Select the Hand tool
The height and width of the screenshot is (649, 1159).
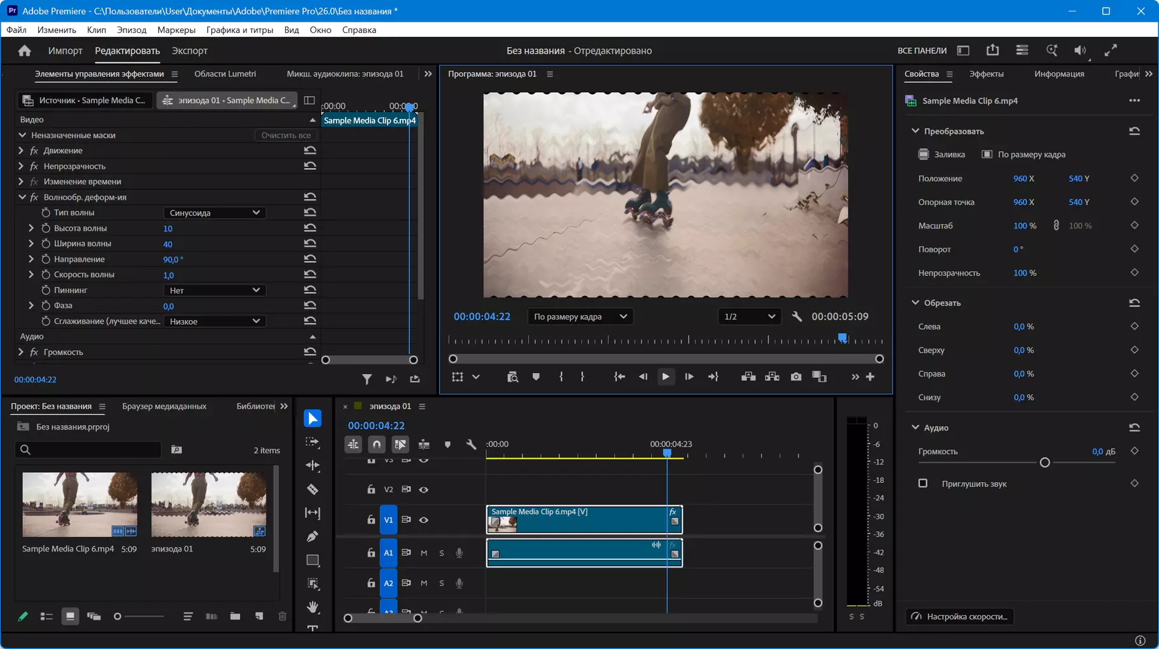pyautogui.click(x=313, y=607)
